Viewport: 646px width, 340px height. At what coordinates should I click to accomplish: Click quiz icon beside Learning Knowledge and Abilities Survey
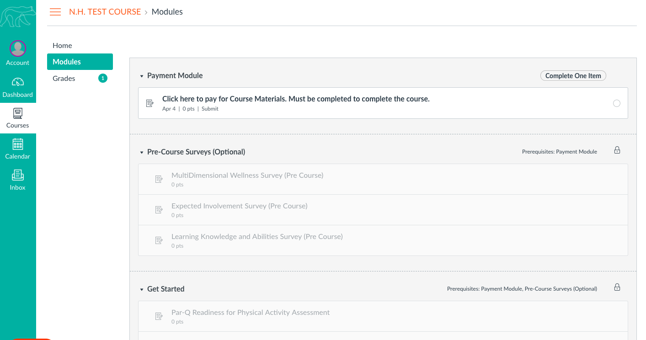pos(159,240)
